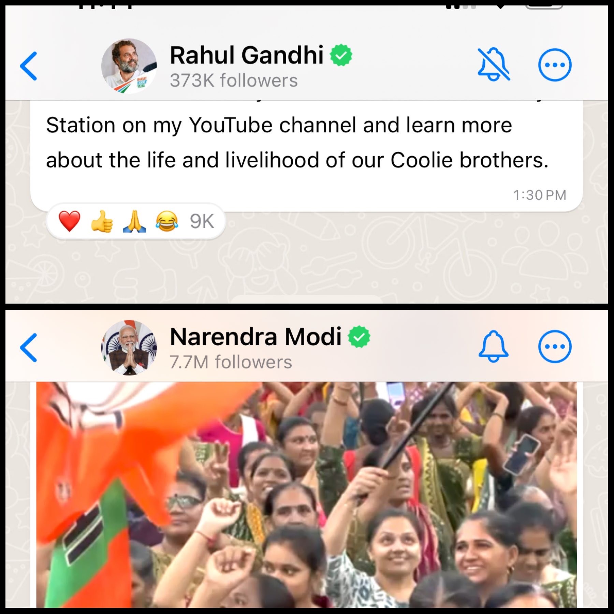Toggle the notification bell on Narendra Modi channel
Viewport: 614px width, 614px height.
[x=494, y=346]
